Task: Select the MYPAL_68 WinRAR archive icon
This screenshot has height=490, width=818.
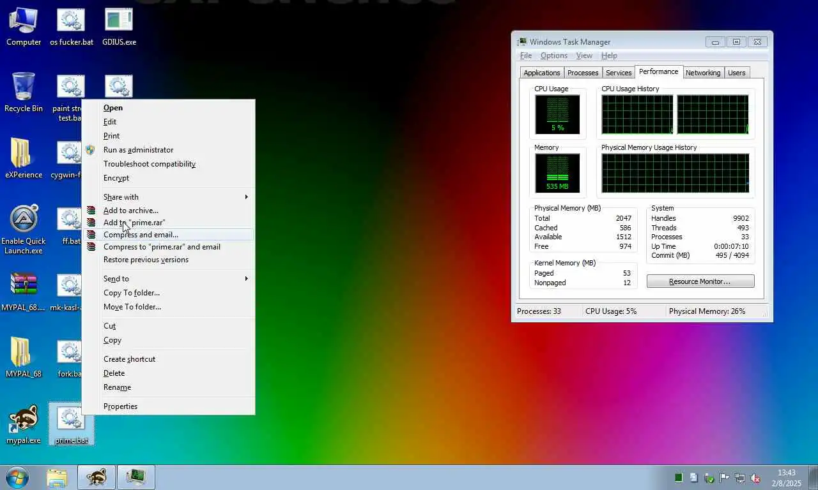Action: coord(24,292)
